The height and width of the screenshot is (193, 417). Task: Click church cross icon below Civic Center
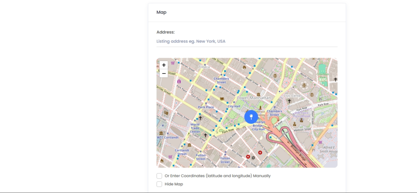(x=290, y=101)
